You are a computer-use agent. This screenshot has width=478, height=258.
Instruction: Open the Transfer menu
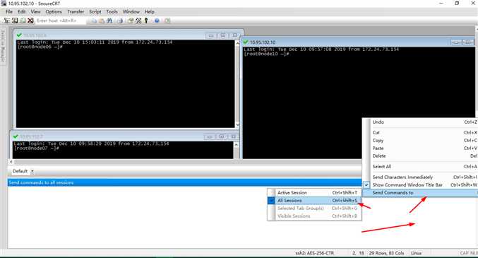(76, 11)
